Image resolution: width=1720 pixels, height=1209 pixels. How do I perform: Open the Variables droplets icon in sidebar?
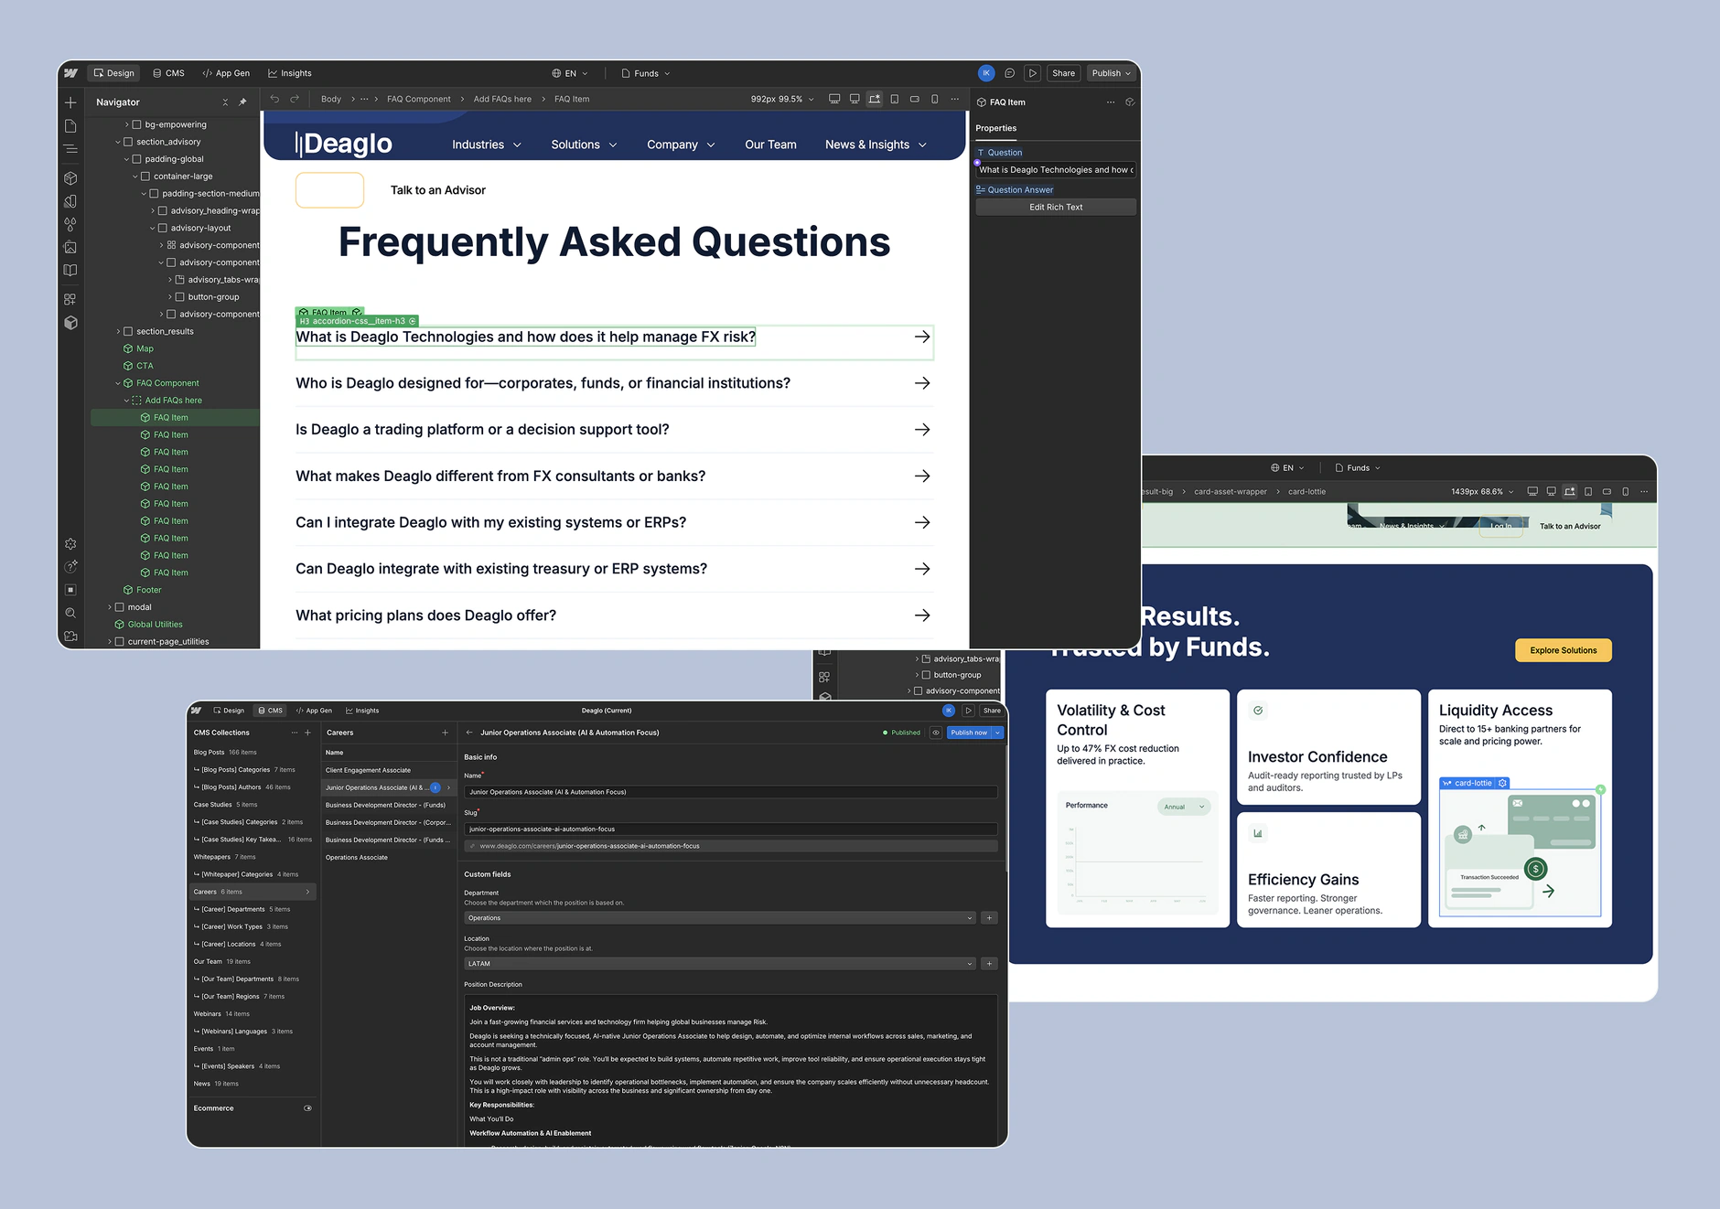pos(70,224)
